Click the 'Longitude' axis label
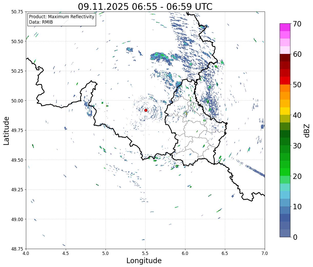Image resolution: width=313 pixels, height=267 pixels. click(x=144, y=261)
